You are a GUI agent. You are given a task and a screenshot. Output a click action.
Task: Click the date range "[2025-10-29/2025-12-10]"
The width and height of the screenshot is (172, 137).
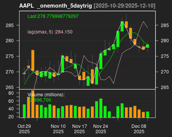[x=125, y=6]
